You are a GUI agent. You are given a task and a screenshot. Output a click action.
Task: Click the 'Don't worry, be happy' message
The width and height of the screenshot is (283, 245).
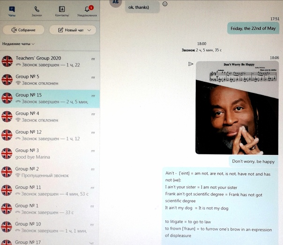pos(253,161)
